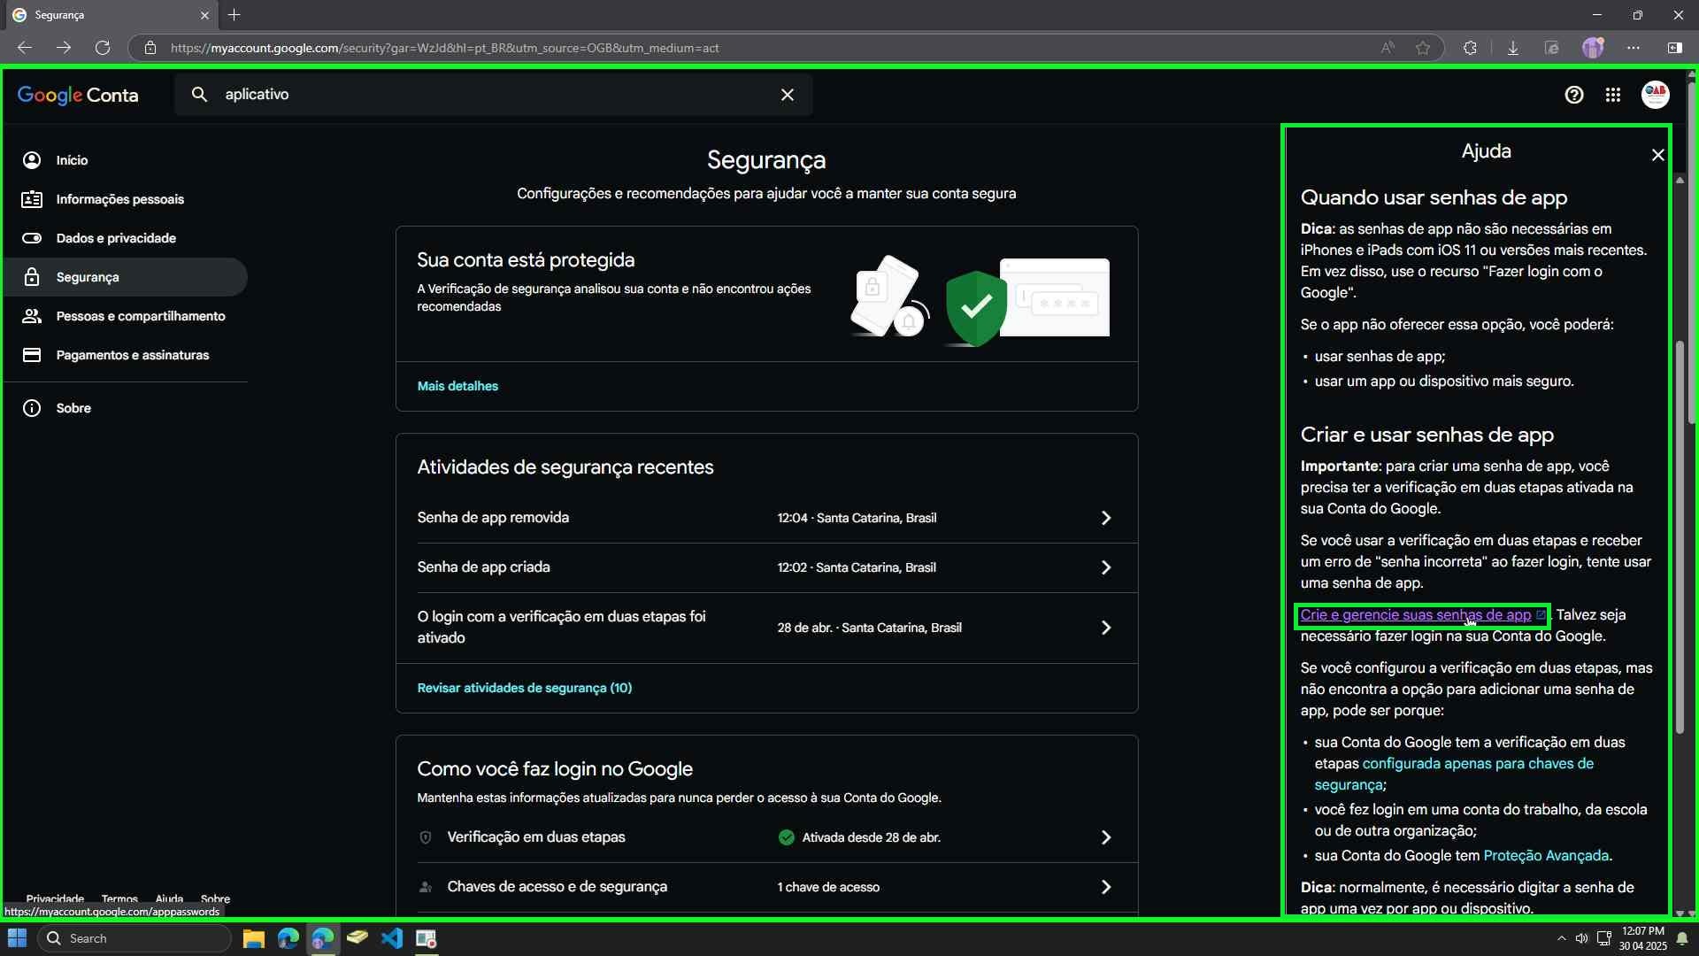Select Segurança in sidebar

click(x=126, y=277)
